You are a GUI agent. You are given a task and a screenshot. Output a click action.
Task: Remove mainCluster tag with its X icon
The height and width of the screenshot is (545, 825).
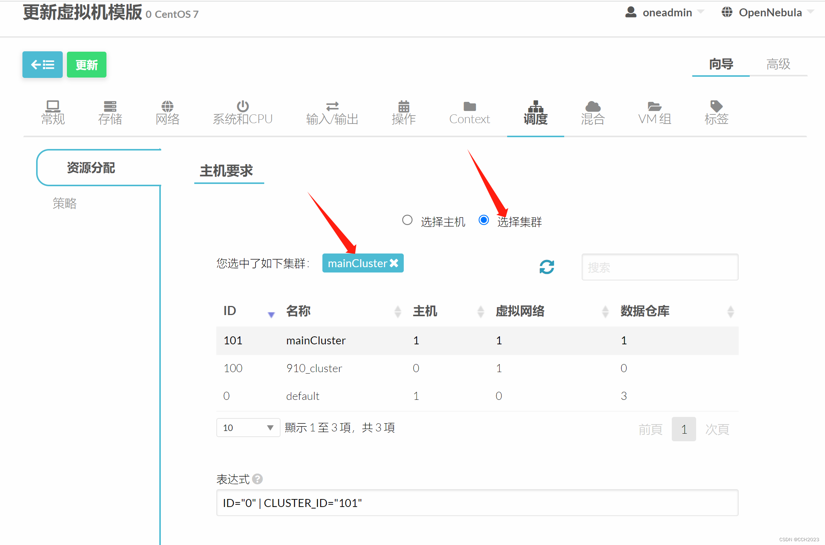(x=394, y=263)
